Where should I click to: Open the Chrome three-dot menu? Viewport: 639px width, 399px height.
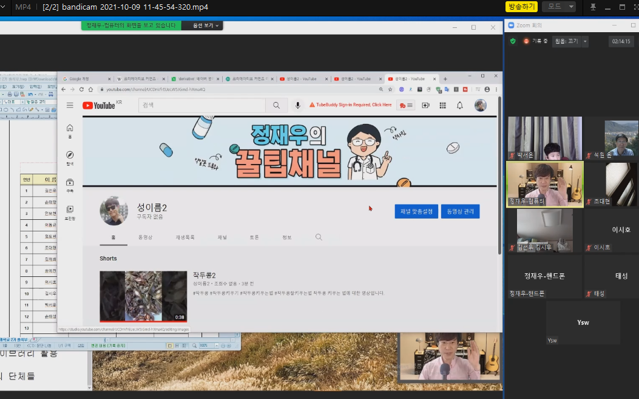(496, 89)
